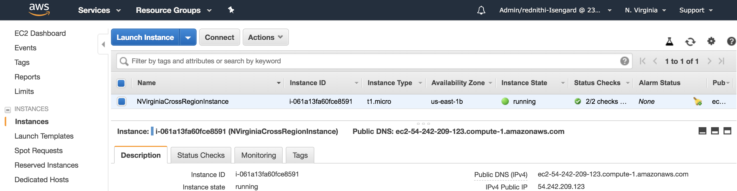Open the Services dropdown menu
Viewport: 737px width, 191px height.
pos(99,10)
